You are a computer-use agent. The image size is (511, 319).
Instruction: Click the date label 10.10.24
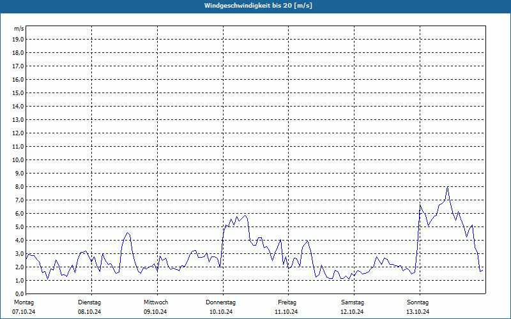(221, 312)
